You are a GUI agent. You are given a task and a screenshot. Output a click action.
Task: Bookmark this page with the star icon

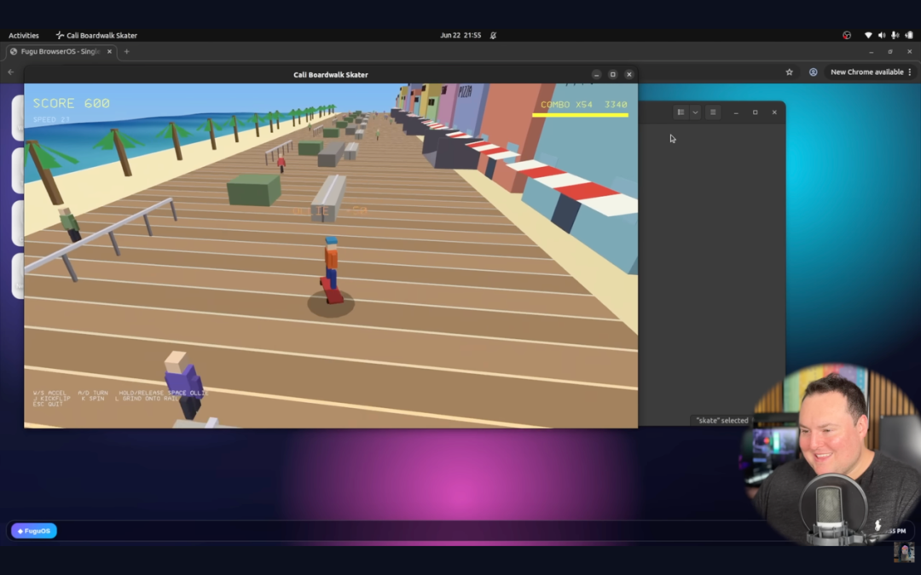pos(790,72)
